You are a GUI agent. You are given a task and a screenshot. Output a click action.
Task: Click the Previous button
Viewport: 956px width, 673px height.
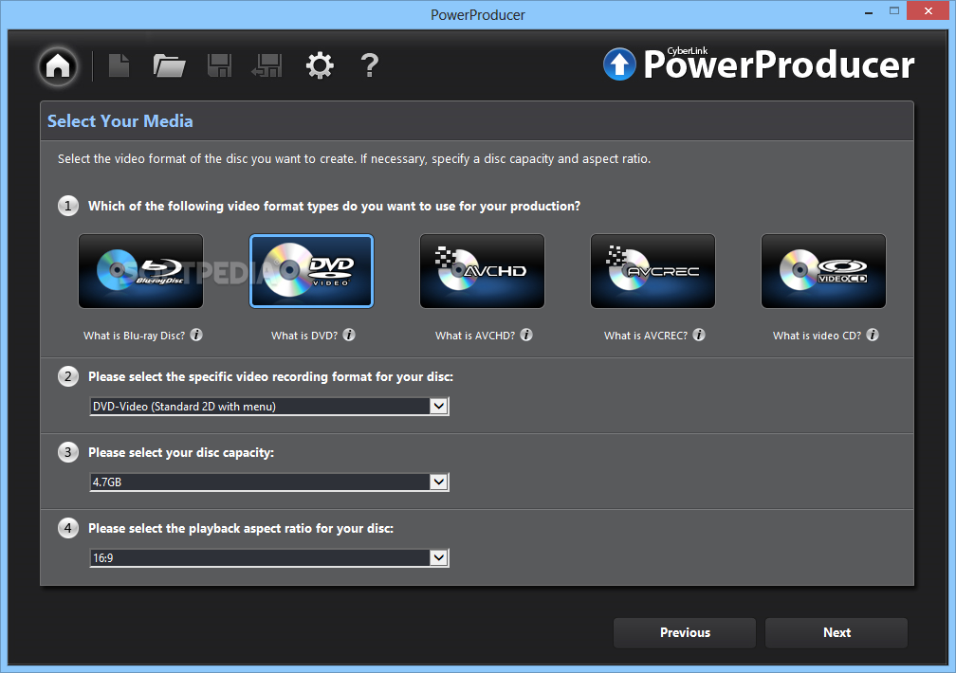point(685,633)
